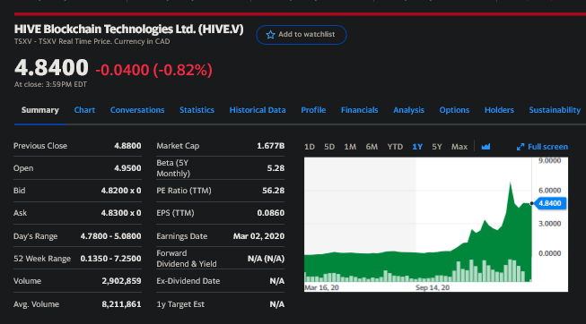Select the 1D chart range

tap(310, 147)
